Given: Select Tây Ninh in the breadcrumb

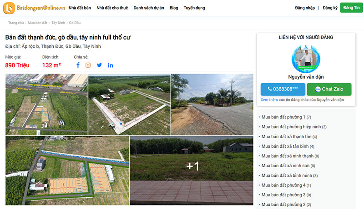Looking at the screenshot, I should pos(58,23).
